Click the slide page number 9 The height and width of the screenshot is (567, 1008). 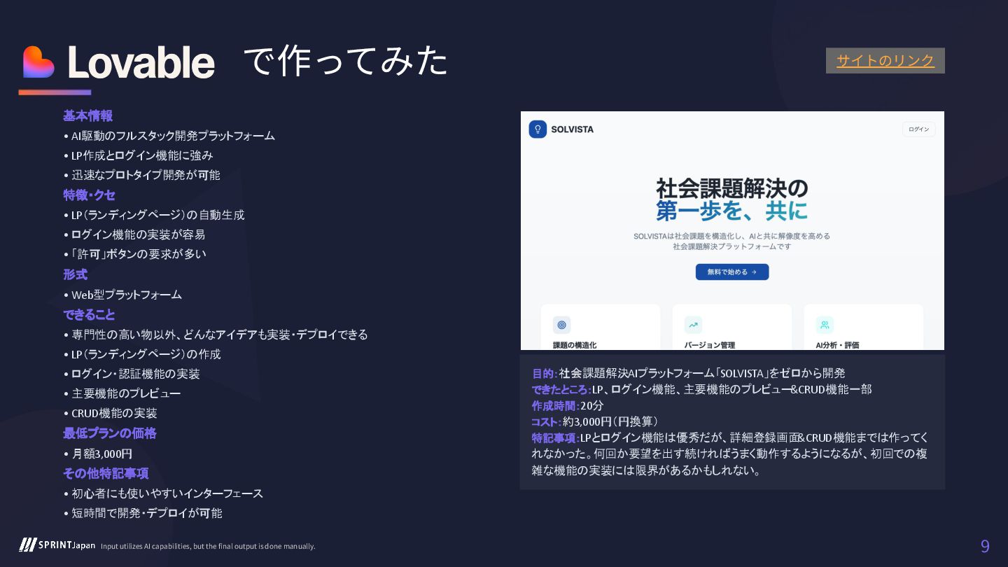(x=985, y=546)
